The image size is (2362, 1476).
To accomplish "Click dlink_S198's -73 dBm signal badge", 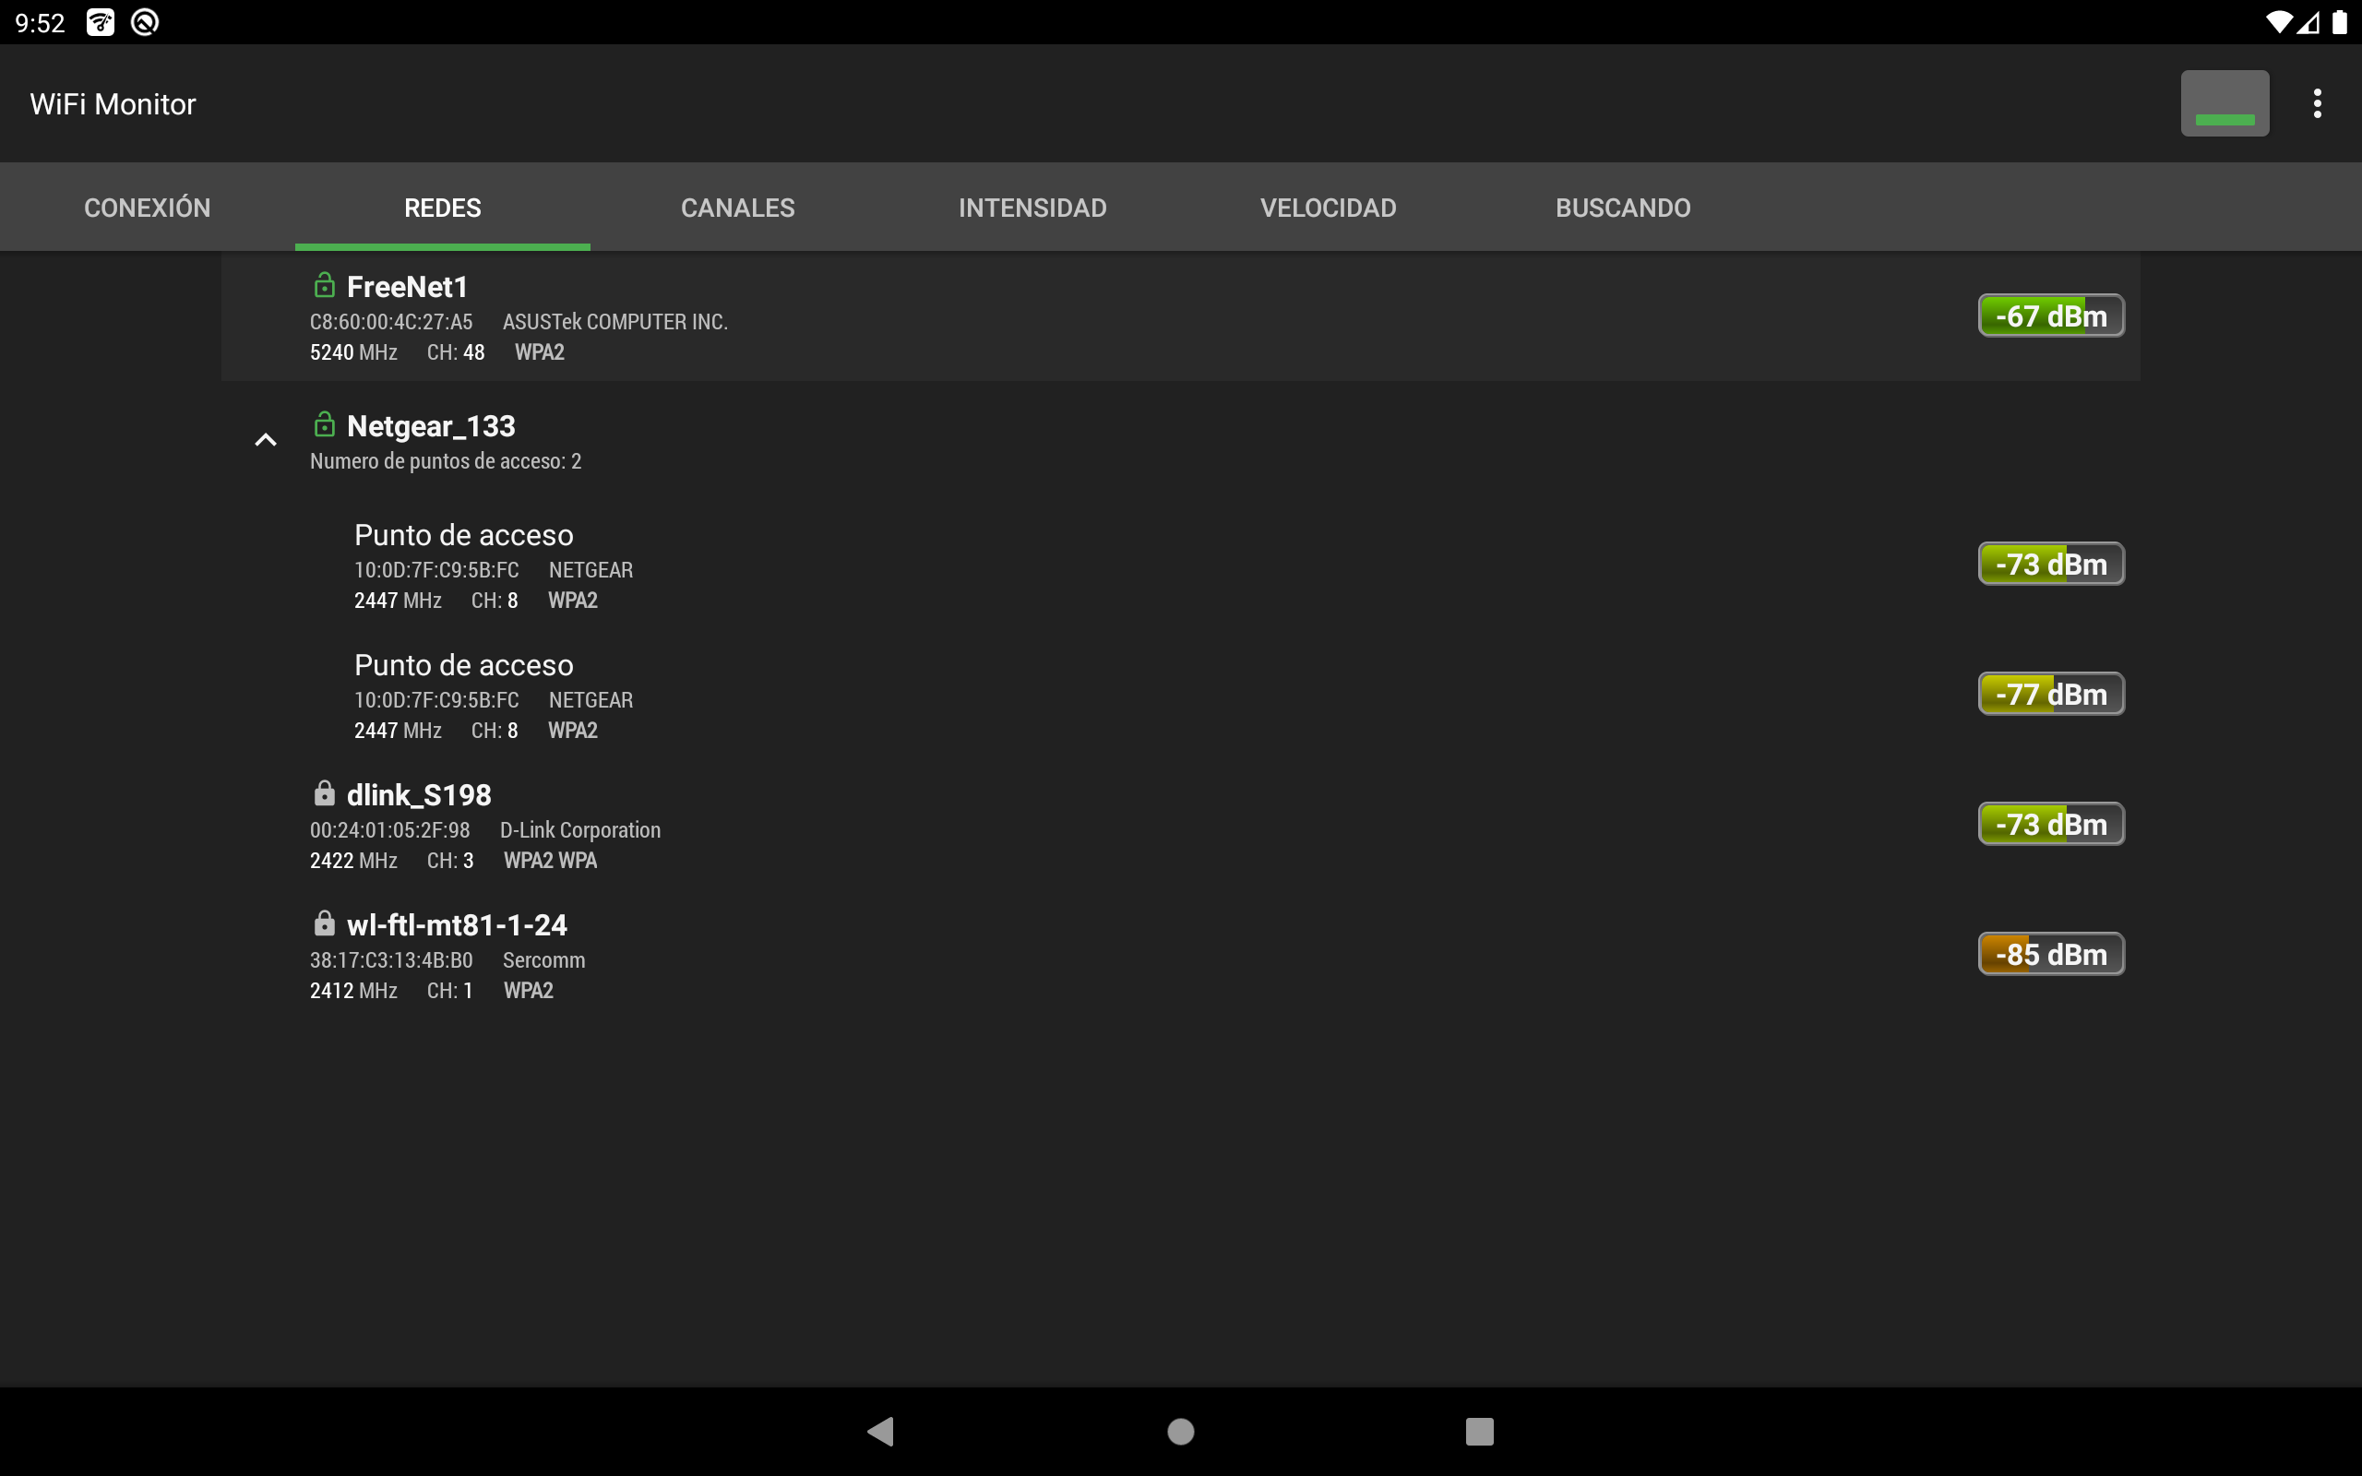I will point(2051,824).
